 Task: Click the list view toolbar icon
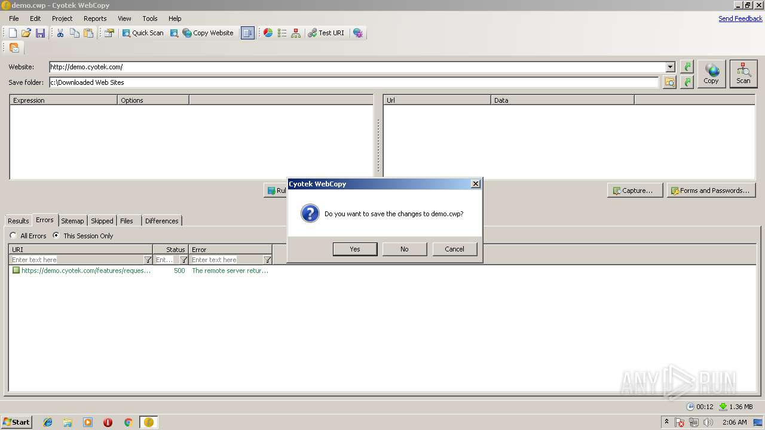click(x=282, y=33)
